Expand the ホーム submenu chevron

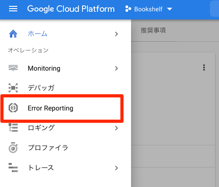(x=116, y=34)
